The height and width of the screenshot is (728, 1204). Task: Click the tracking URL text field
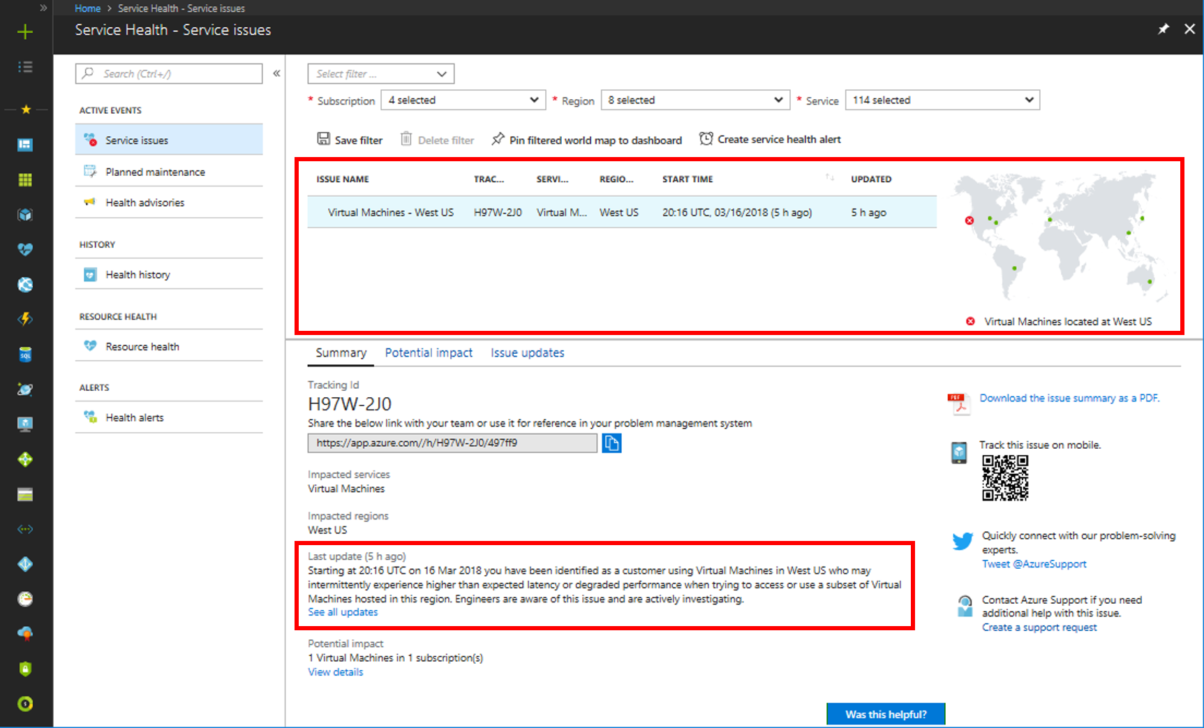(x=452, y=443)
